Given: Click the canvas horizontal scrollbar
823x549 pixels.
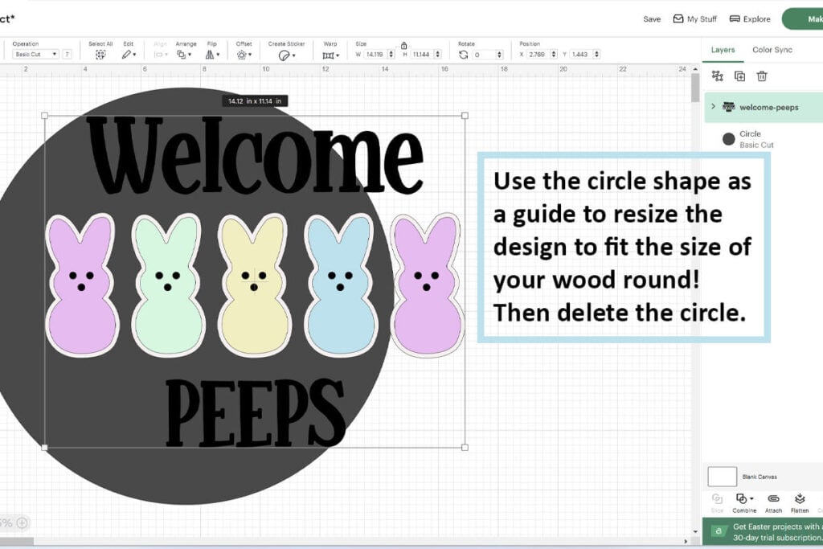Looking at the screenshot, I should point(17,541).
